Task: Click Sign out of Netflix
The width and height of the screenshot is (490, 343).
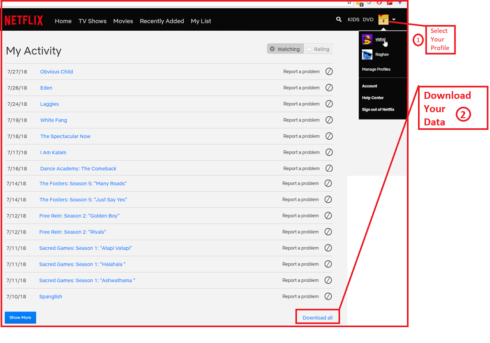Action: pos(378,110)
